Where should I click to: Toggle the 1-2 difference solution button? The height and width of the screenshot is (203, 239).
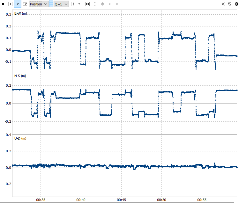[25, 4]
